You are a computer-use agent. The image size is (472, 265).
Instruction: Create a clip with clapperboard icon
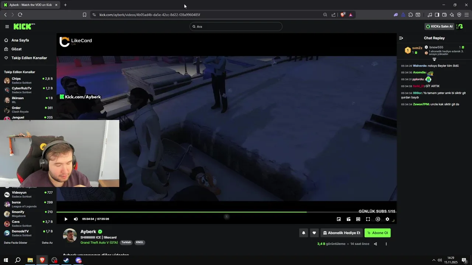pyautogui.click(x=348, y=219)
